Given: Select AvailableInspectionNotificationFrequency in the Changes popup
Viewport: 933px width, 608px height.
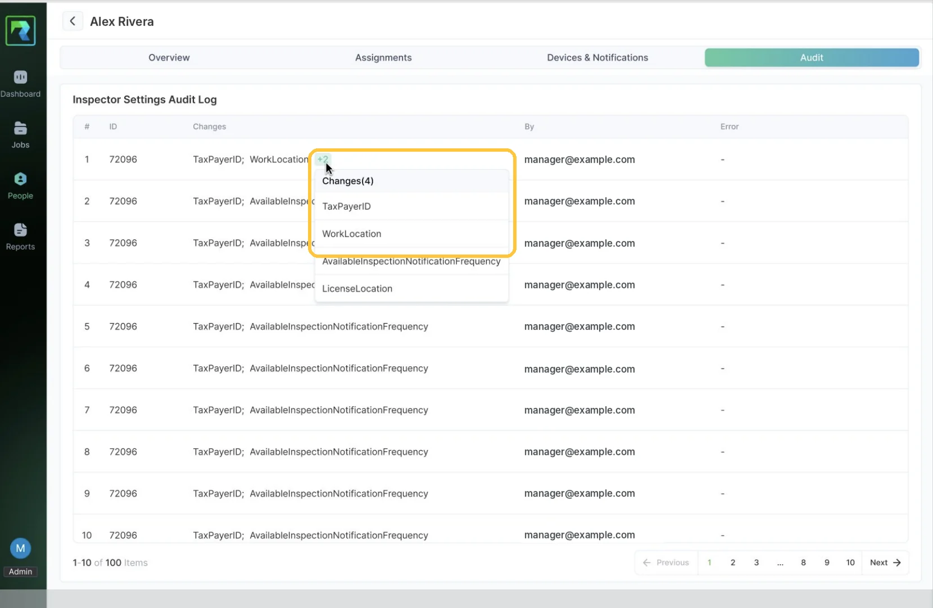Looking at the screenshot, I should pos(411,261).
